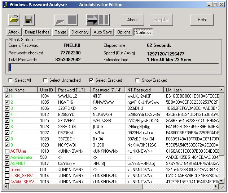Select the ACTUser user name

pos(18,151)
